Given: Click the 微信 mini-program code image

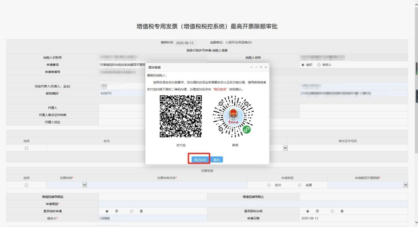Looking at the screenshot, I should (233, 117).
